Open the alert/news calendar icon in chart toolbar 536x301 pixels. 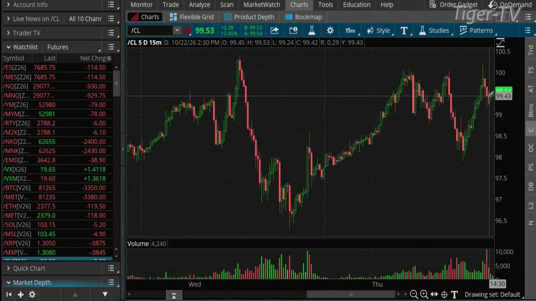point(293,31)
